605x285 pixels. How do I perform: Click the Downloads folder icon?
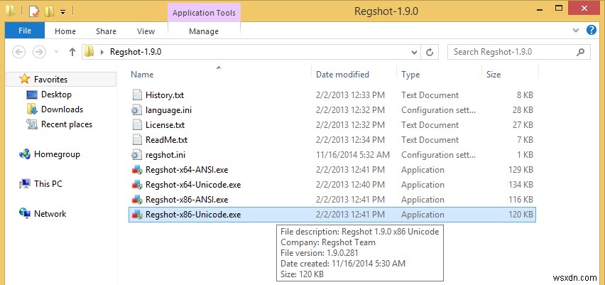pos(32,109)
